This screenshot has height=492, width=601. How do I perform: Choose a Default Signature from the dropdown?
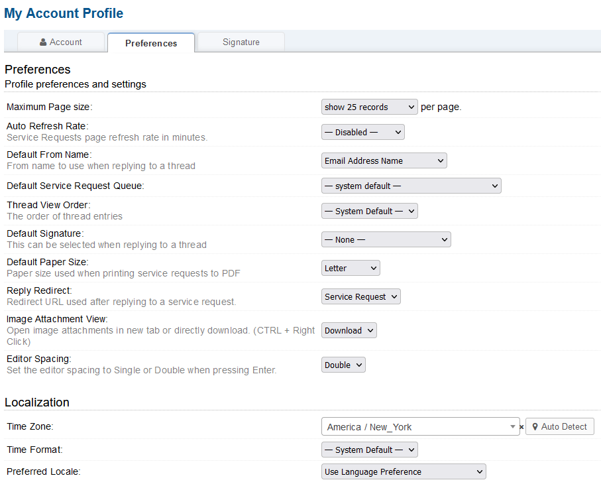tap(386, 239)
